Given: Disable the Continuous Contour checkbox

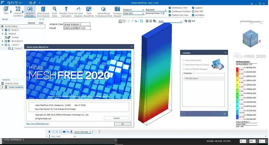Looking at the screenshot, I should [170, 11].
